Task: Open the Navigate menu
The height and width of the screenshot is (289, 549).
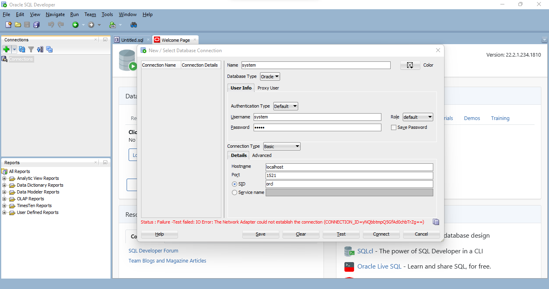Action: 55,14
